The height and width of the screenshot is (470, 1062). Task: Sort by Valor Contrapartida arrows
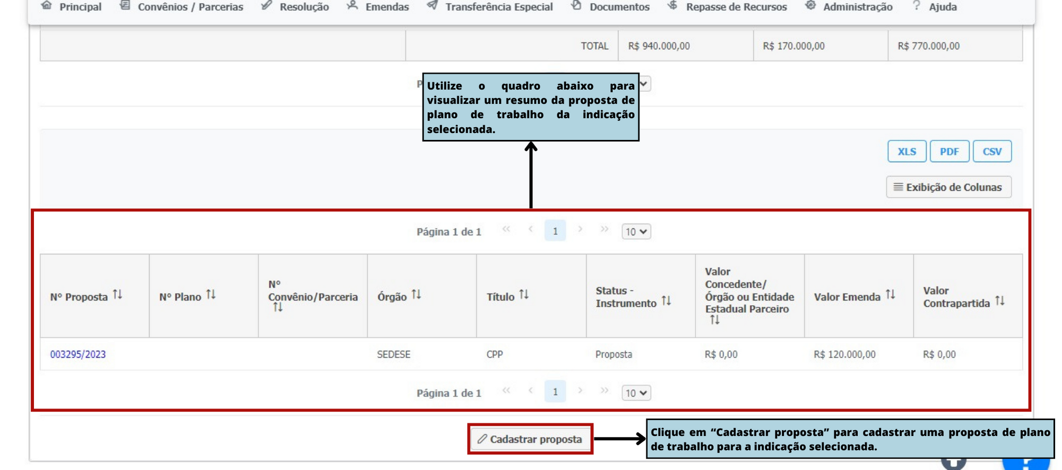click(999, 301)
